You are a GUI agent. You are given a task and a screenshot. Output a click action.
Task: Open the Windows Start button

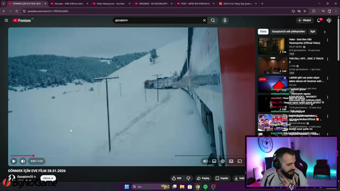127,187
